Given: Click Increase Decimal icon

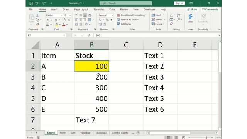Looking at the screenshot, I should click(100, 24).
